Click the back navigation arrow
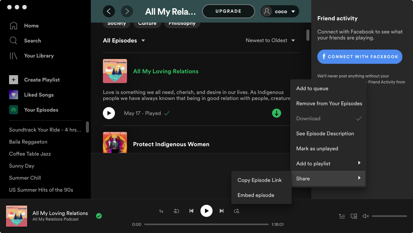413x233 pixels. (109, 11)
